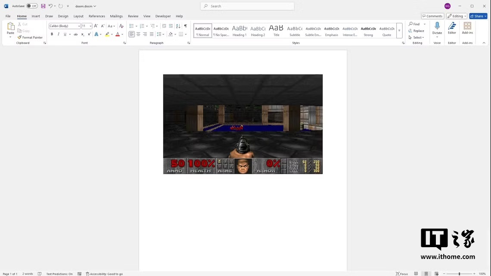Open the Select dropdown
491x276 pixels.
[x=416, y=37]
